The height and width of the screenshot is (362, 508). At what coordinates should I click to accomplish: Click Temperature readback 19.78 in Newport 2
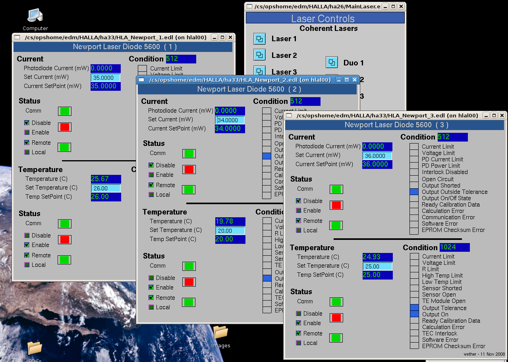click(230, 222)
